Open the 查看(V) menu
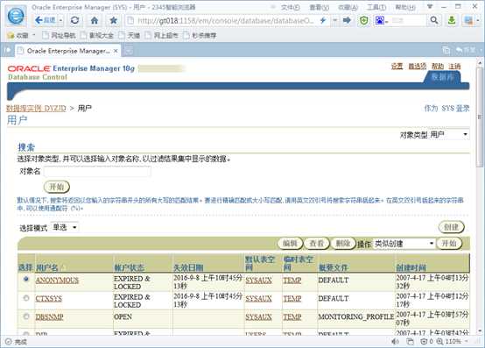Viewport: 485px width, 348px height. [x=319, y=7]
